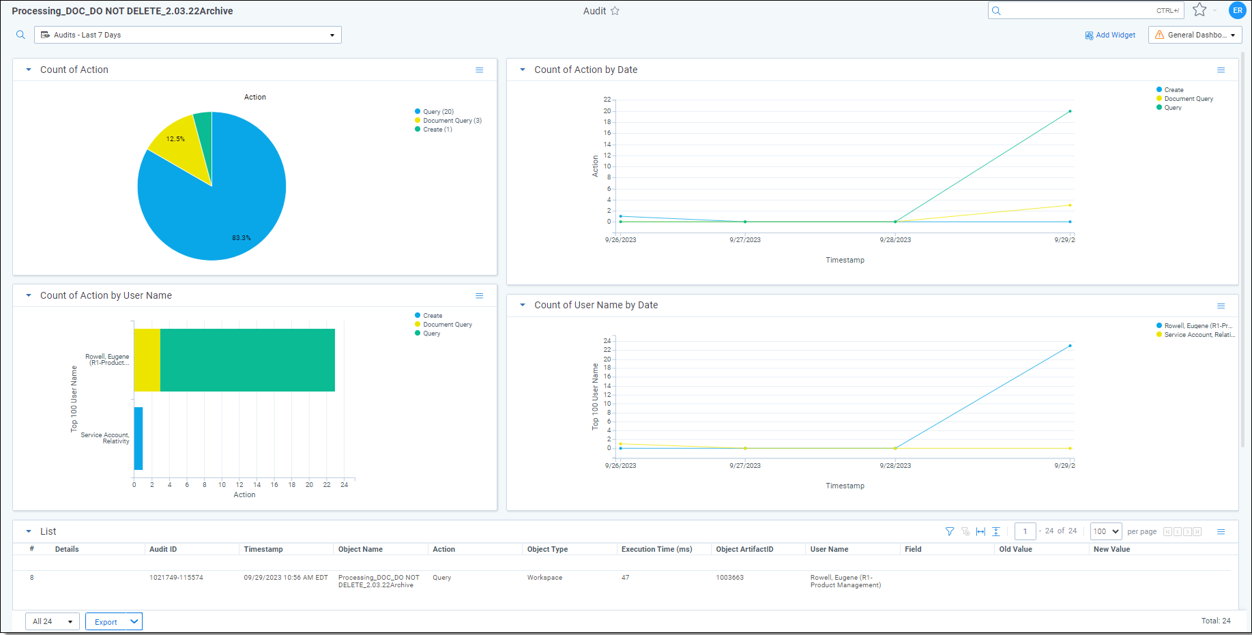
Task: Click the Add Widget link
Action: (1110, 35)
